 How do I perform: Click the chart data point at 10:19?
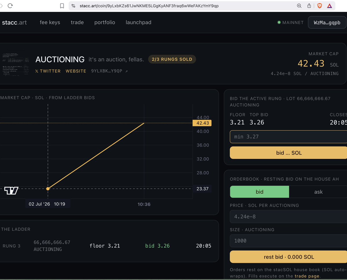point(48,189)
